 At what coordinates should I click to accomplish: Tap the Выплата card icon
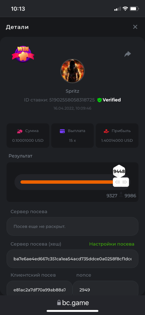point(62,131)
